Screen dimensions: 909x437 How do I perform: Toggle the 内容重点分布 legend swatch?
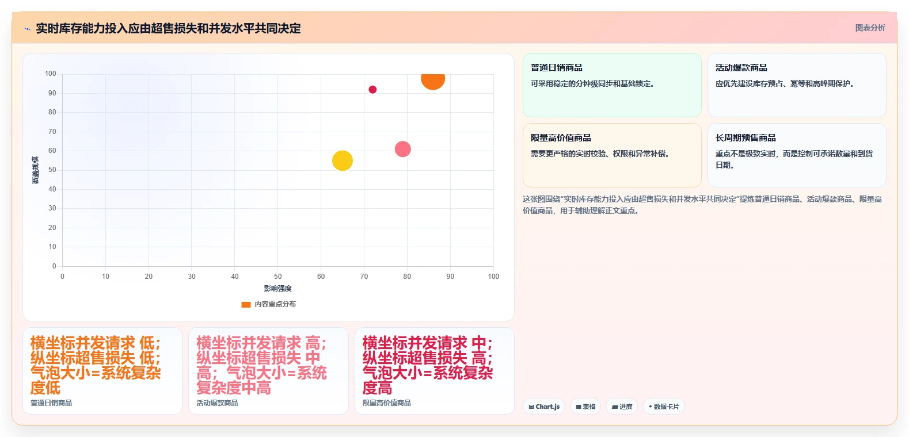tap(246, 305)
